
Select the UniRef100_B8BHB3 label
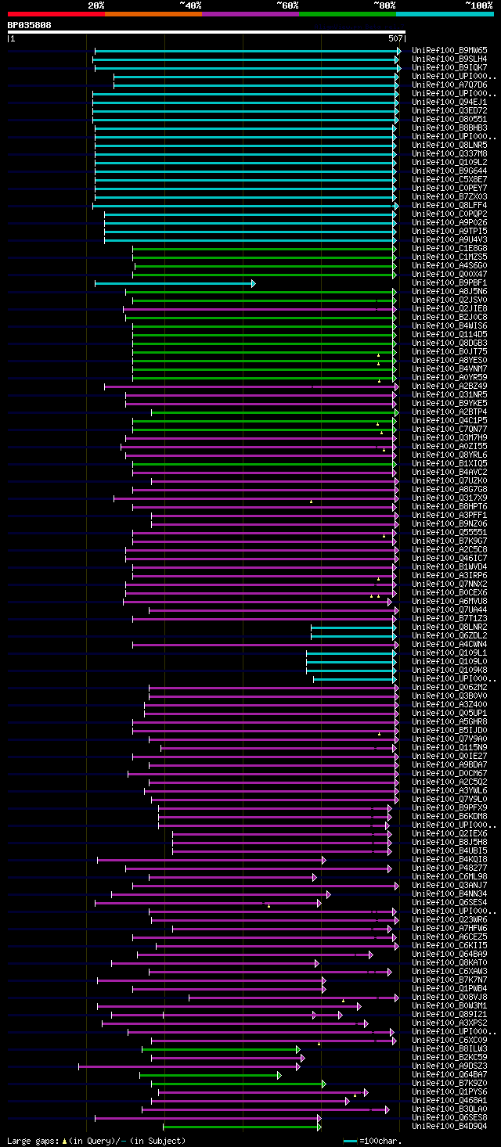[449, 128]
